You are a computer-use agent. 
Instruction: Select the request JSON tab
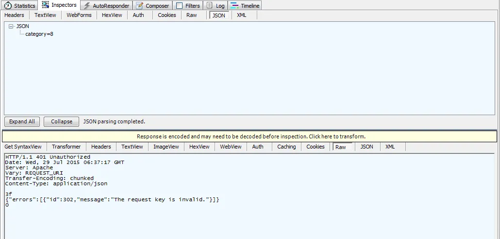219,15
